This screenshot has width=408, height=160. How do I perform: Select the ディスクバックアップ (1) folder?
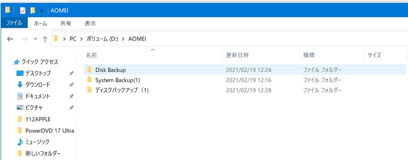pyautogui.click(x=122, y=90)
